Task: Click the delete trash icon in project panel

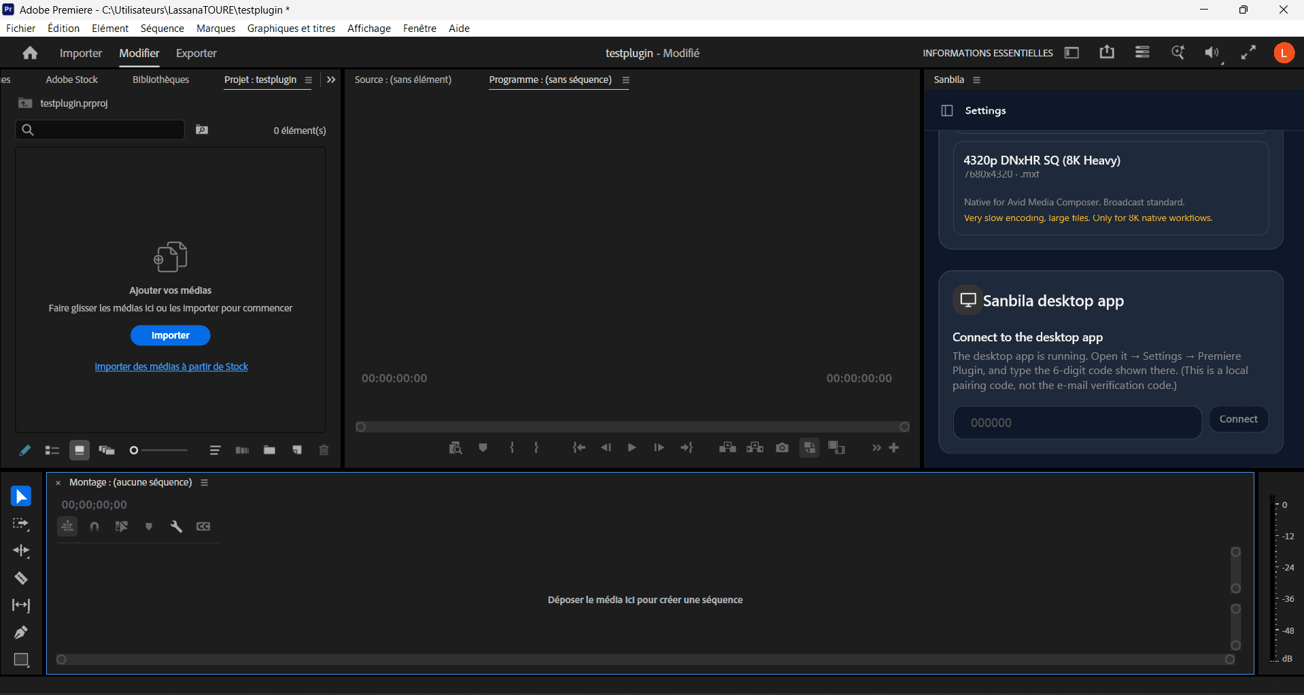Action: pos(324,450)
